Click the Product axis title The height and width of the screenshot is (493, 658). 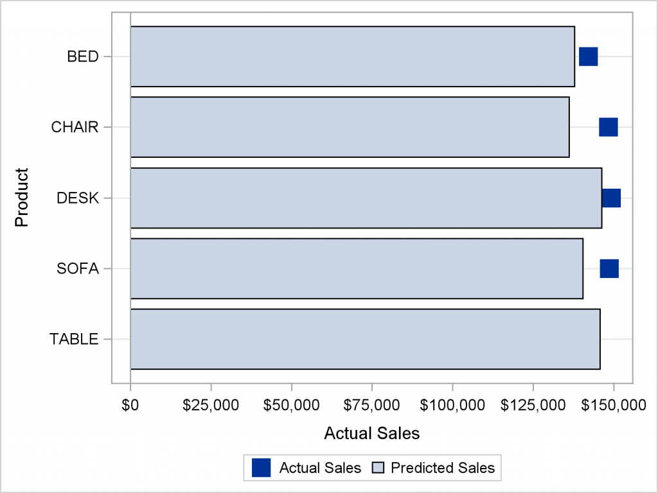[x=22, y=198]
